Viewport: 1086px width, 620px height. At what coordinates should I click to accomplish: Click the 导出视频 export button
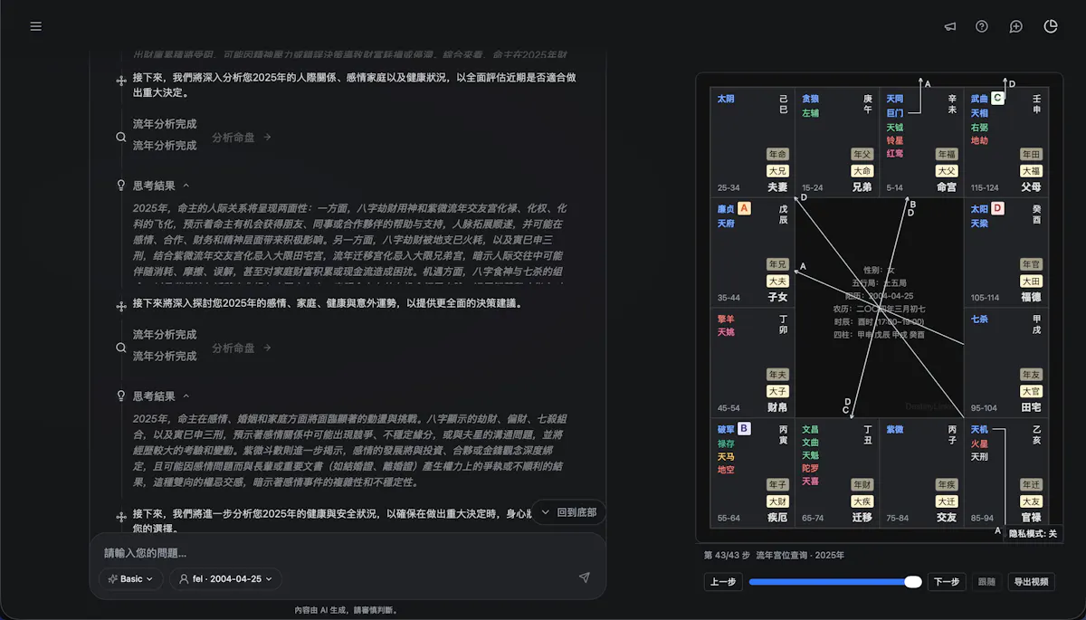1032,582
